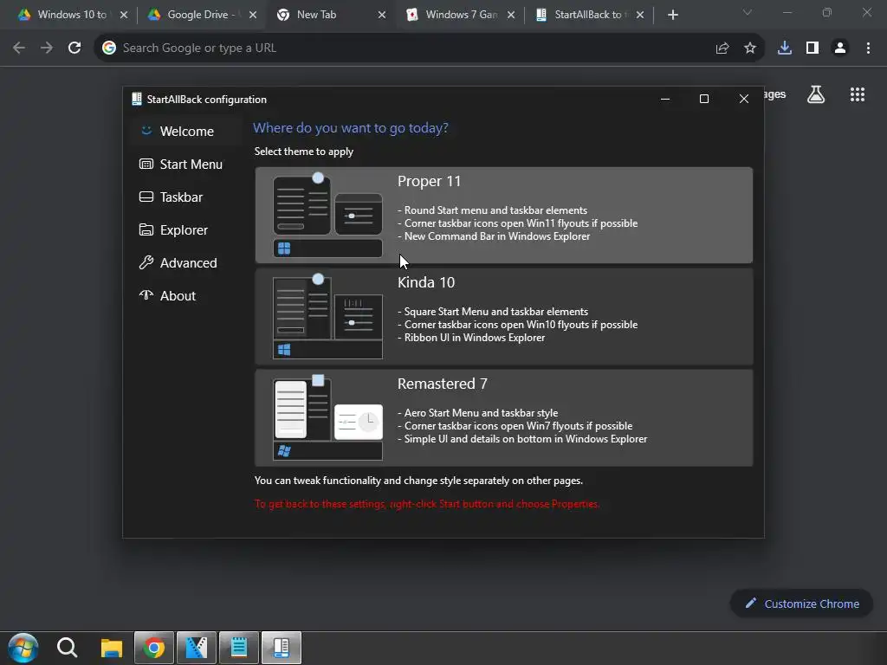The image size is (887, 665).
Task: Click the Chrome taskbar icon
Action: click(153, 648)
